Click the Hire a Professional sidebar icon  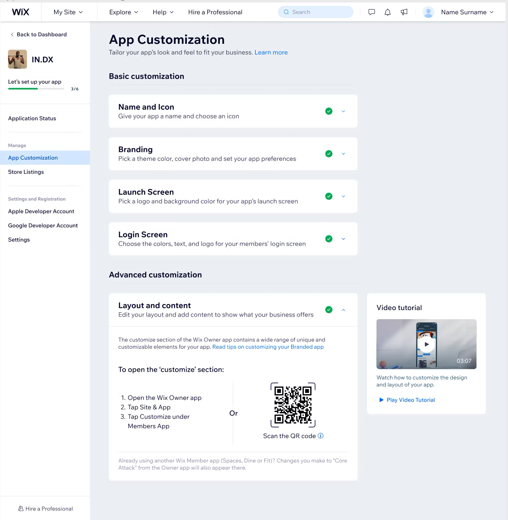tap(20, 508)
